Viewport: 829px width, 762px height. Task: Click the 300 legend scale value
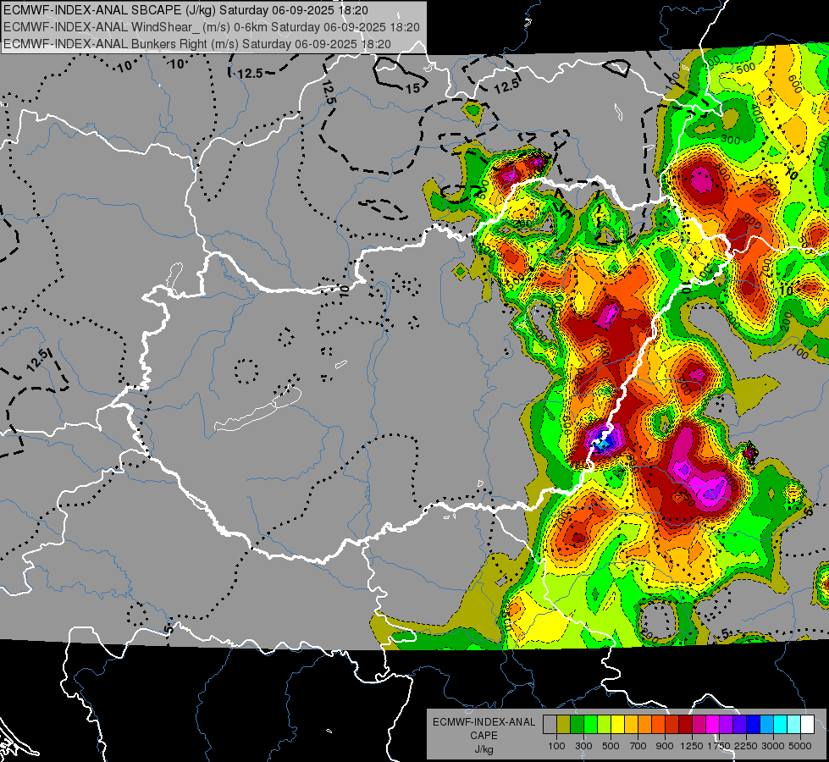tap(583, 746)
